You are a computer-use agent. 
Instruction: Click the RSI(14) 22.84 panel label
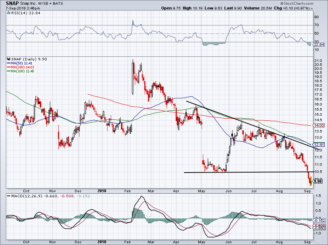coord(26,13)
